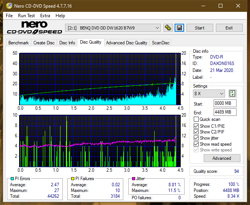Click the disc ID DAXON016S
The height and width of the screenshot is (205, 250).
click(x=222, y=63)
